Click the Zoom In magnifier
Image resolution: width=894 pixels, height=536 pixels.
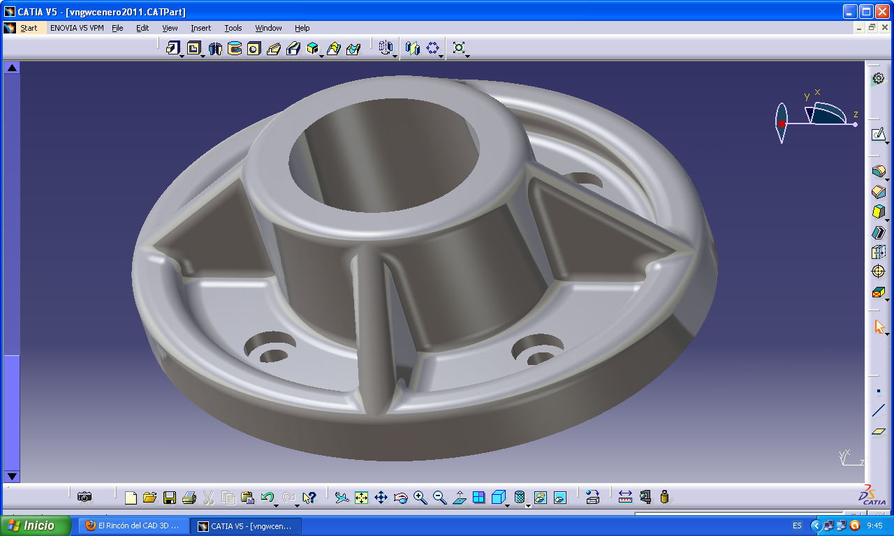click(x=420, y=498)
